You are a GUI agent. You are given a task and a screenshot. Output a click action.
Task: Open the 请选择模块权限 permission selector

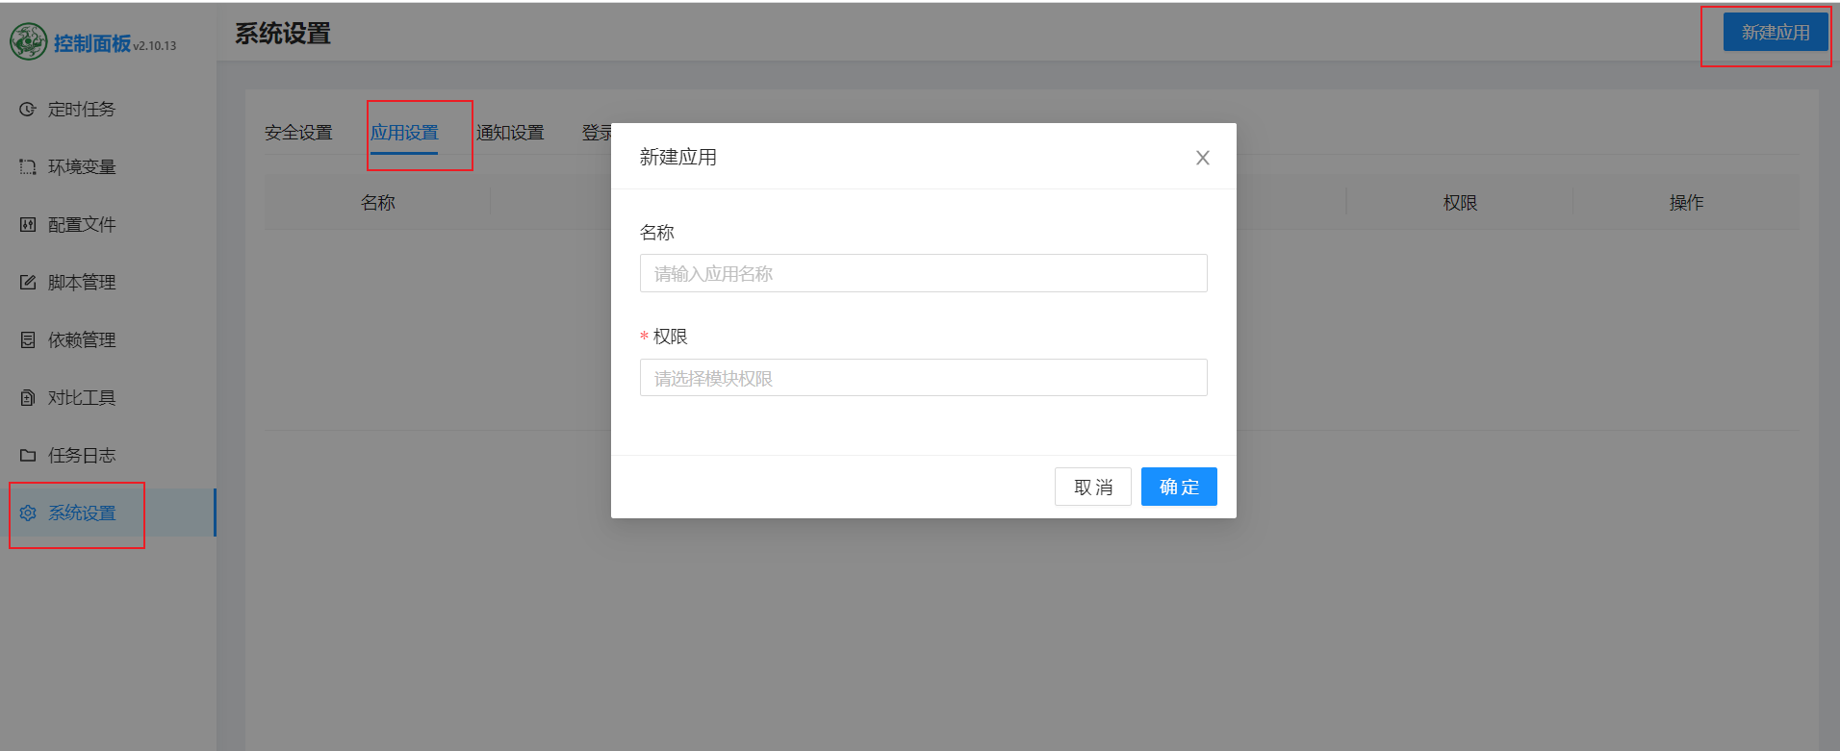click(924, 378)
